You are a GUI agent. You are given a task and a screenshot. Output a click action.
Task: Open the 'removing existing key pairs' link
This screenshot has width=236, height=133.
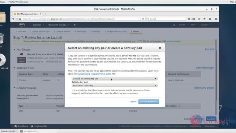[95, 74]
